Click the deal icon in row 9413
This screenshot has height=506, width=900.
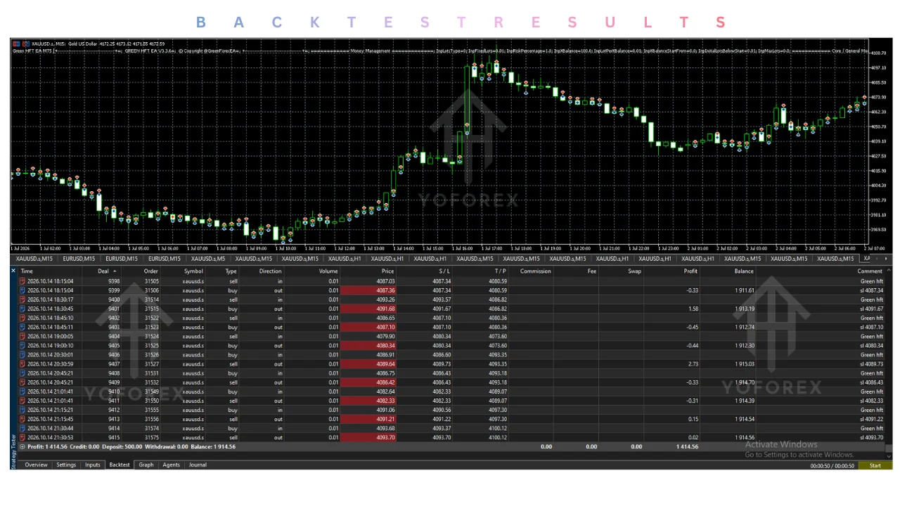tap(22, 419)
